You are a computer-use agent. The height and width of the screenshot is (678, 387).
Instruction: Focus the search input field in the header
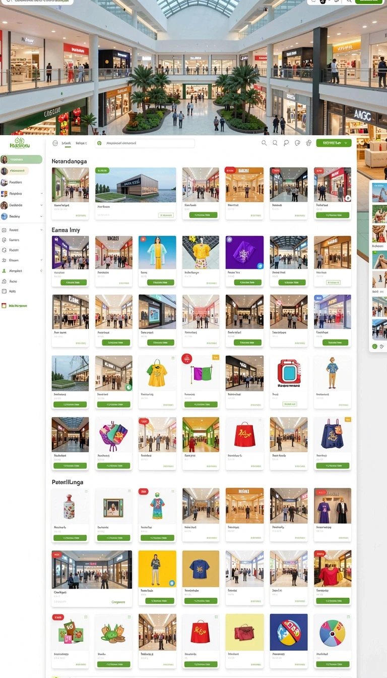(145, 143)
